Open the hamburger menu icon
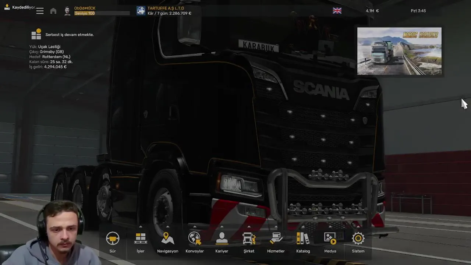This screenshot has height=265, width=471. point(40,11)
